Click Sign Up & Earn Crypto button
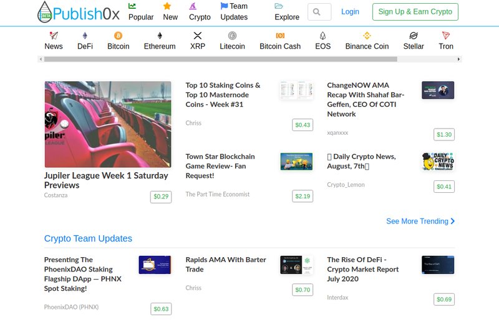The width and height of the screenshot is (499, 327). 415,12
